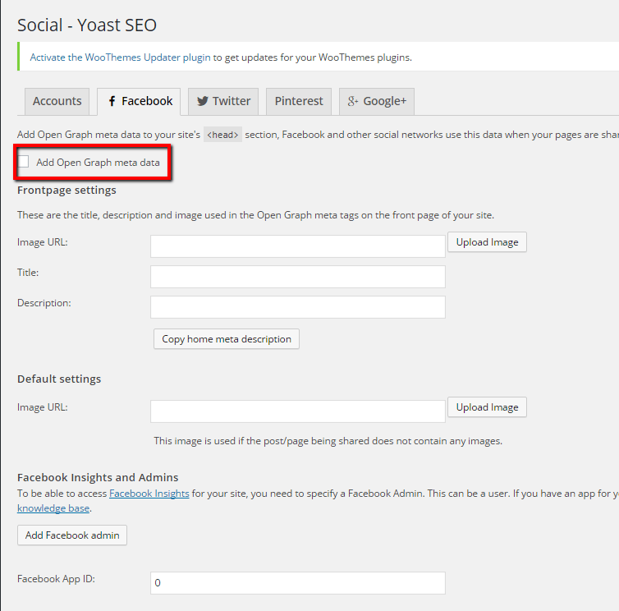
Task: Click the 'This image is used if' hint
Action: [328, 441]
